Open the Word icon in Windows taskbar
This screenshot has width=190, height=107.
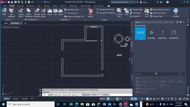pyautogui.click(x=104, y=104)
